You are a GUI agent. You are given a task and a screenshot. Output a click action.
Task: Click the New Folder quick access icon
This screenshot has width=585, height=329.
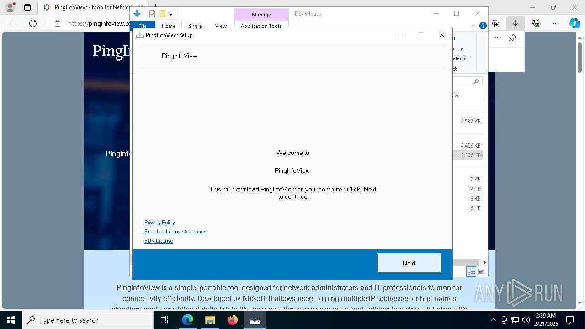coord(162,14)
